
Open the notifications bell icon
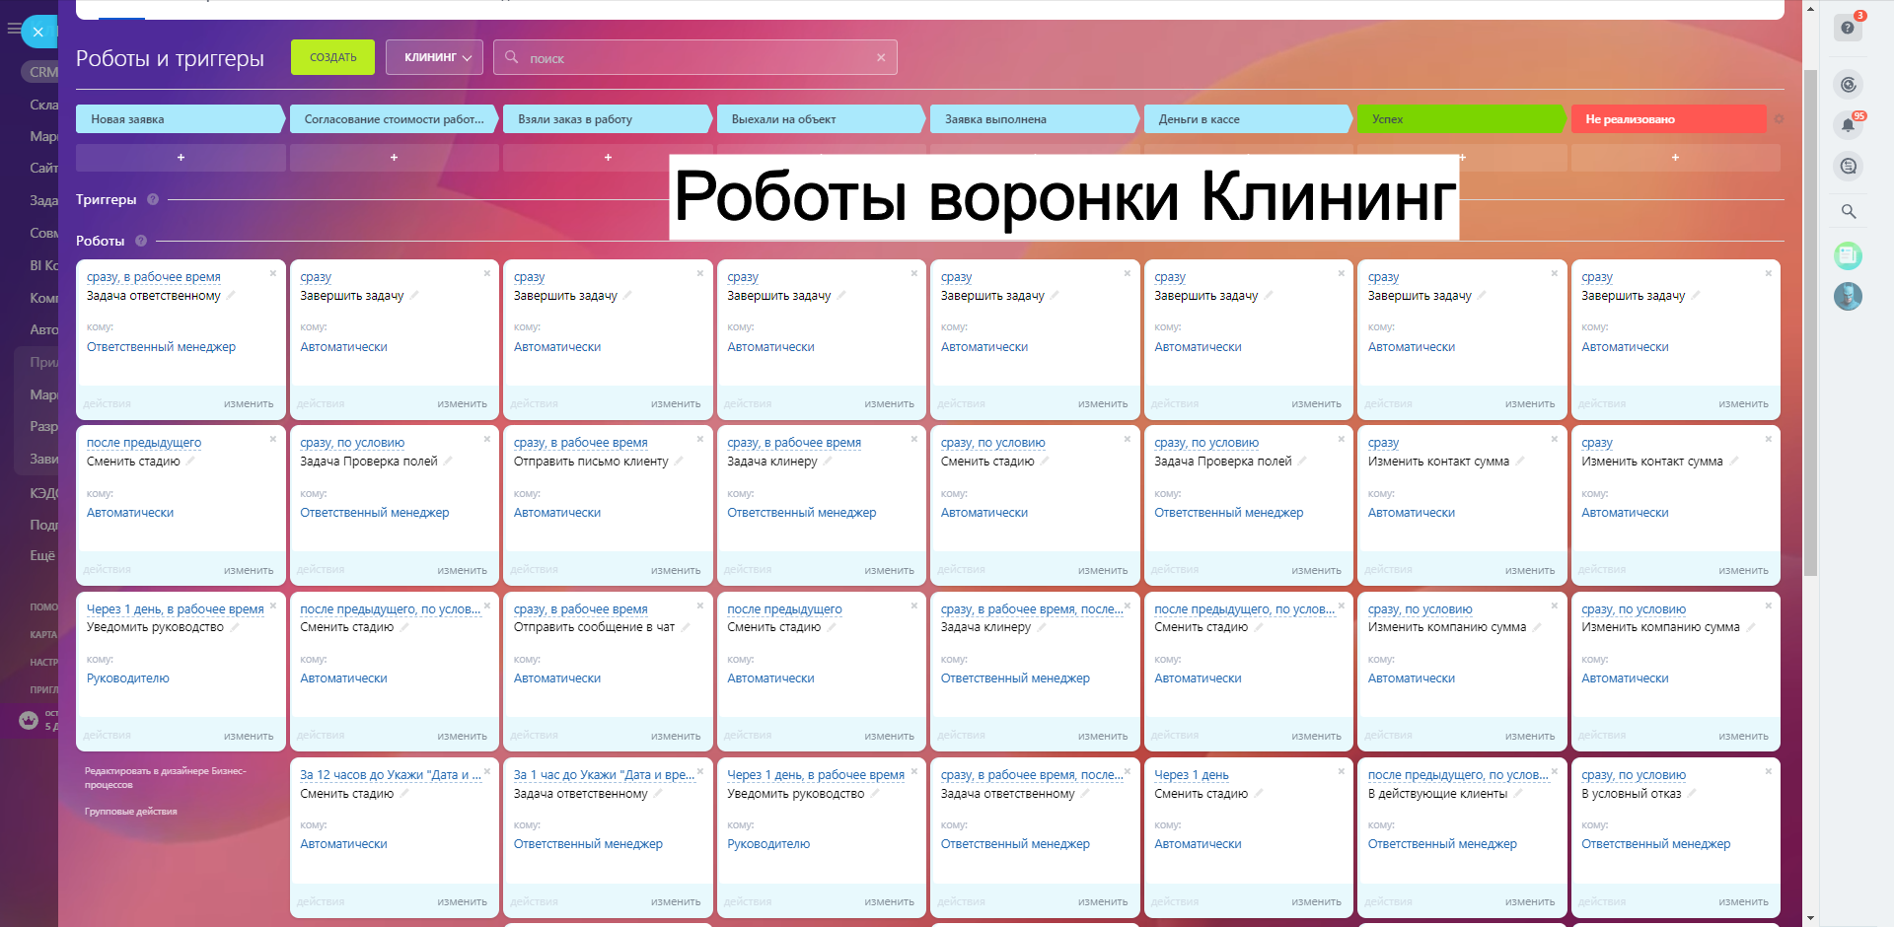(x=1848, y=125)
